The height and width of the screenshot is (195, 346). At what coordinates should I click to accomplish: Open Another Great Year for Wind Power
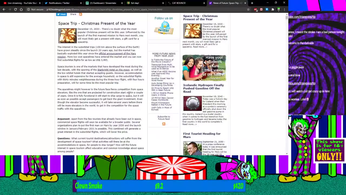click(162, 79)
